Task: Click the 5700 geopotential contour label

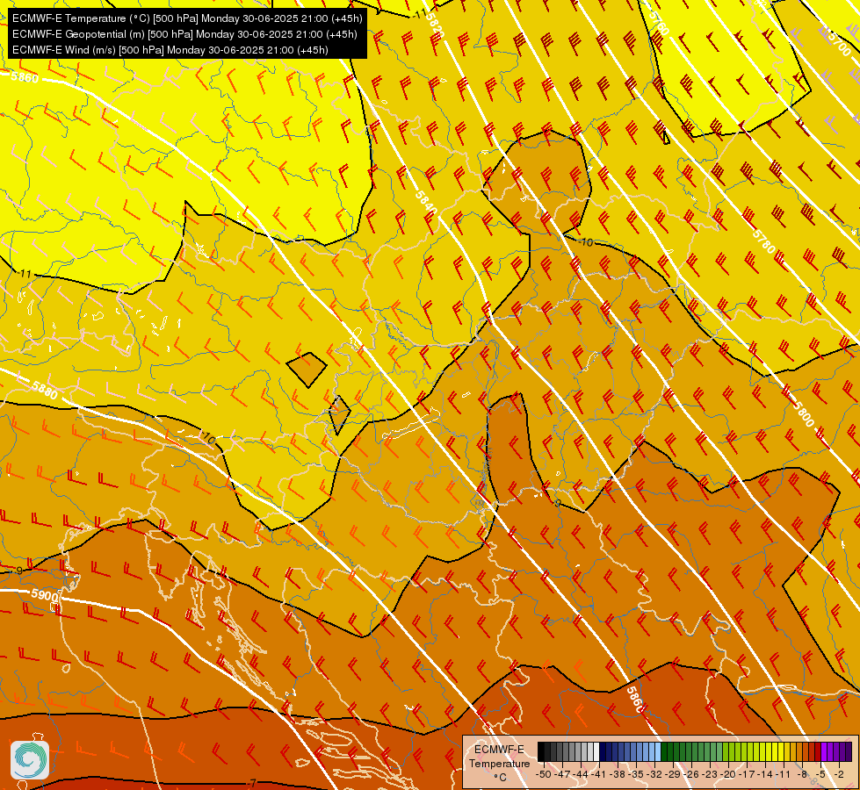Action: (x=839, y=44)
